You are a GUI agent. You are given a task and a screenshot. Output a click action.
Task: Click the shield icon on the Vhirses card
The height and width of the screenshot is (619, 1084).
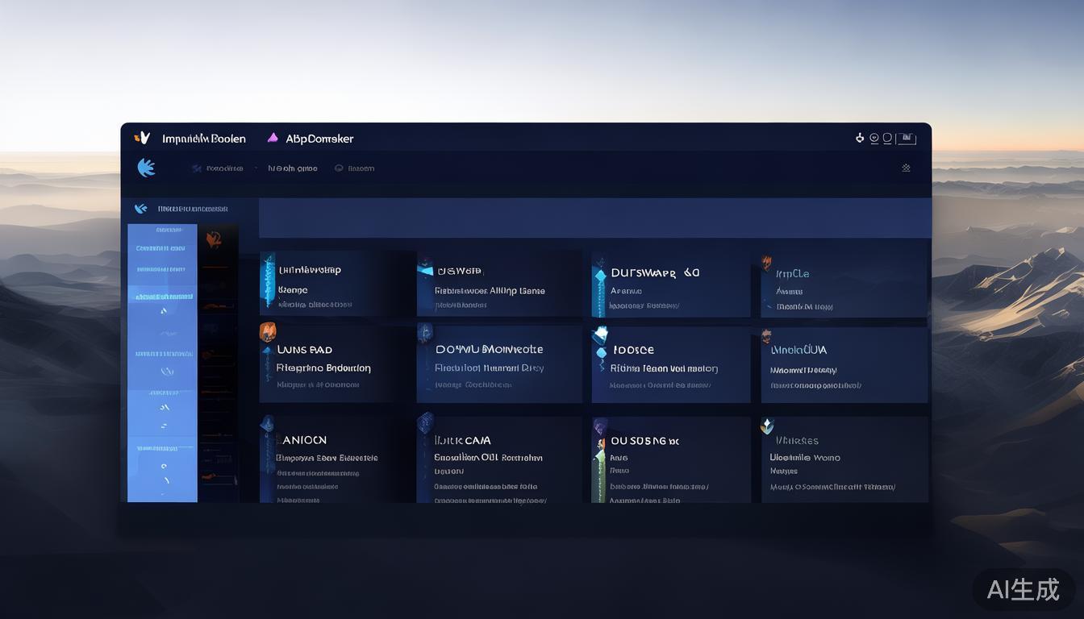coord(767,426)
